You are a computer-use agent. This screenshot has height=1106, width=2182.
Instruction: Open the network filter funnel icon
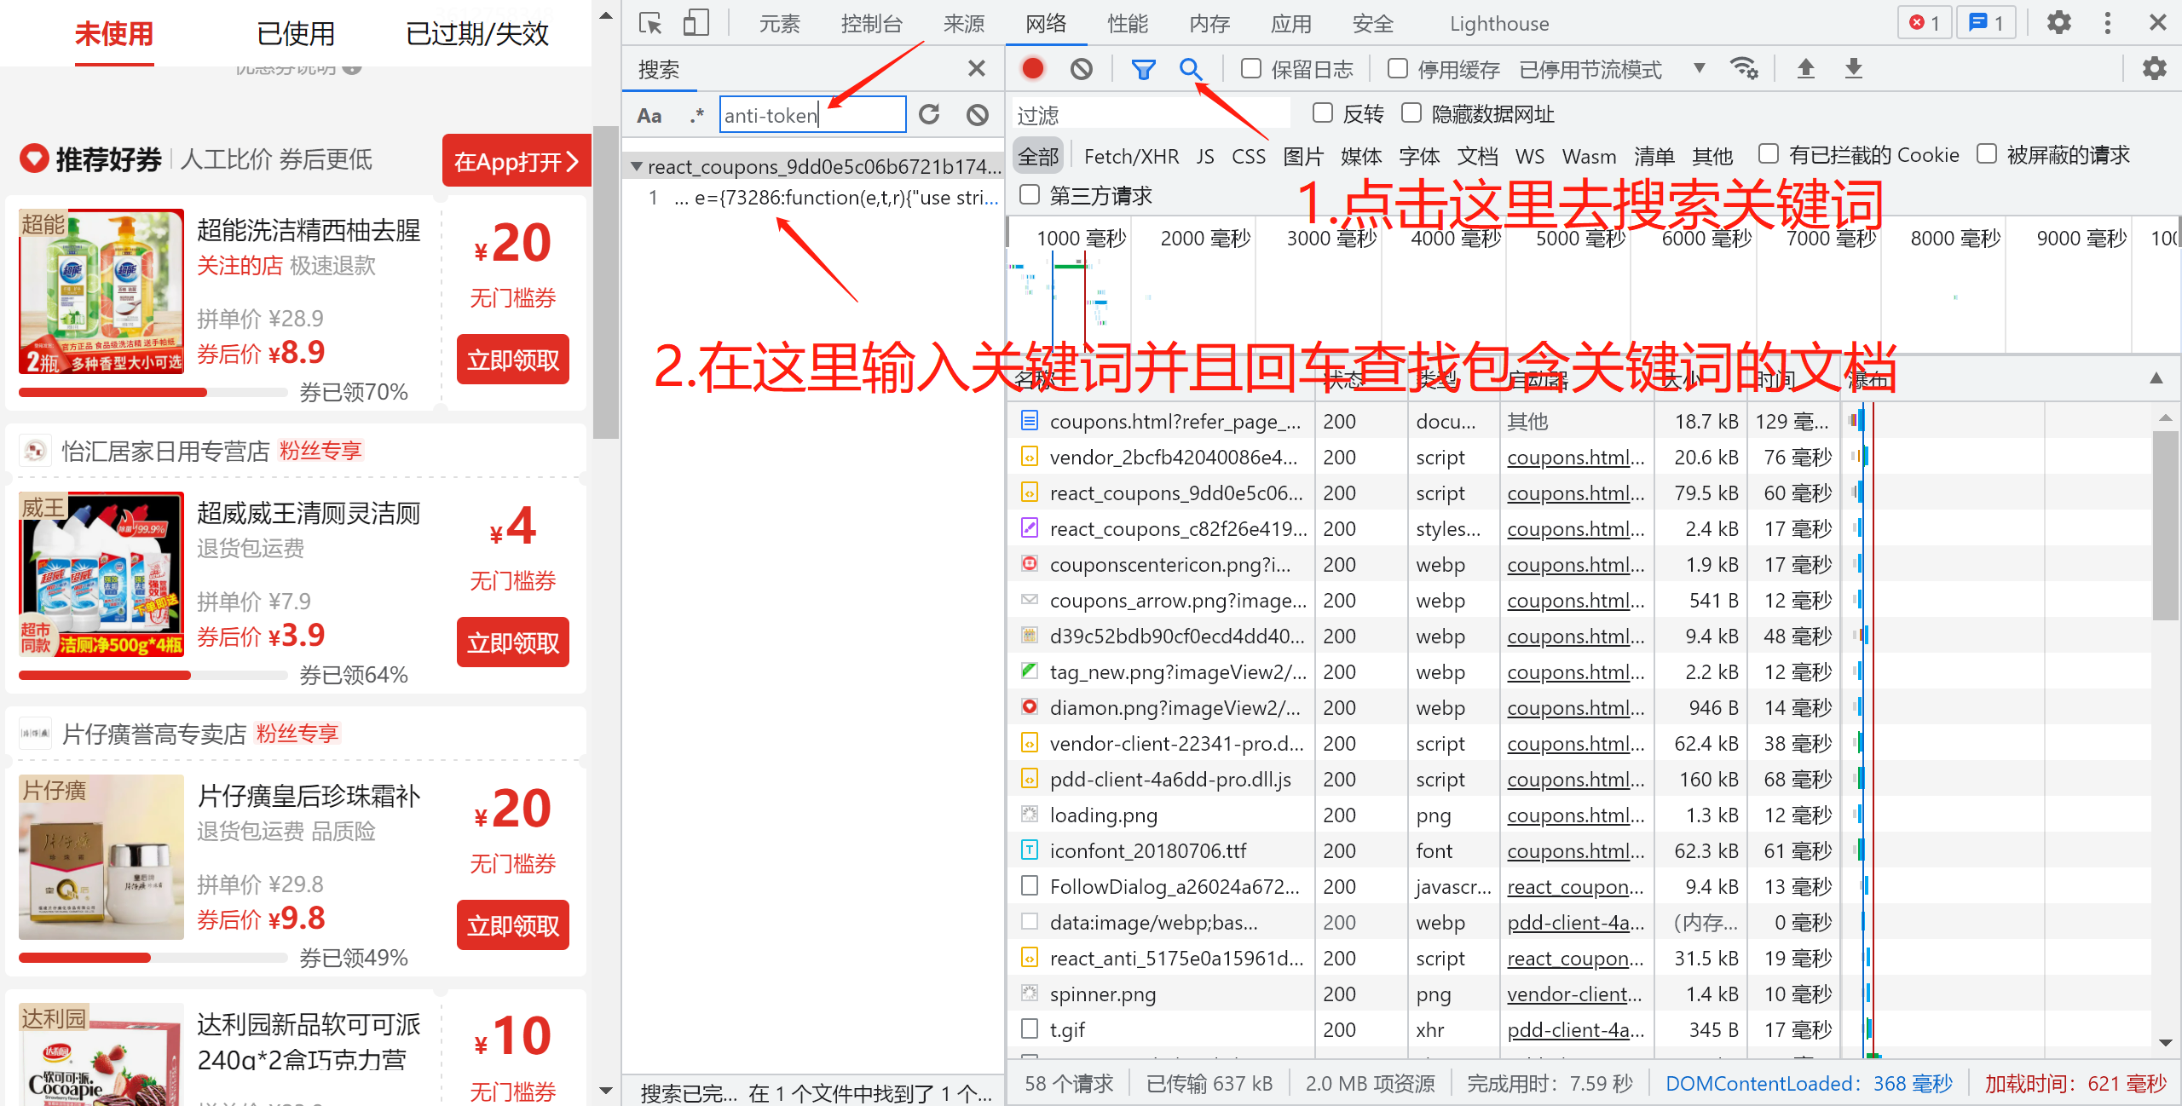pyautogui.click(x=1143, y=68)
